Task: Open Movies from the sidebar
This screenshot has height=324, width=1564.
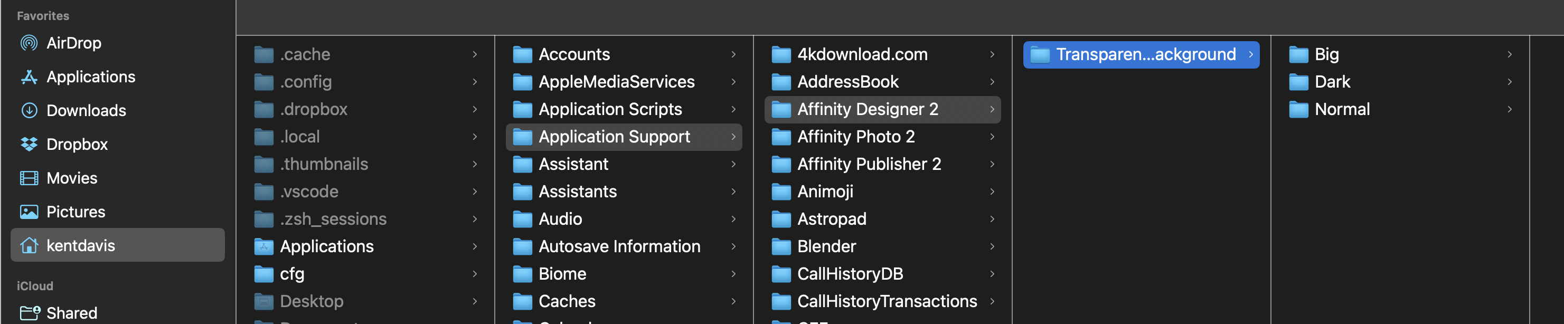Action: tap(72, 178)
